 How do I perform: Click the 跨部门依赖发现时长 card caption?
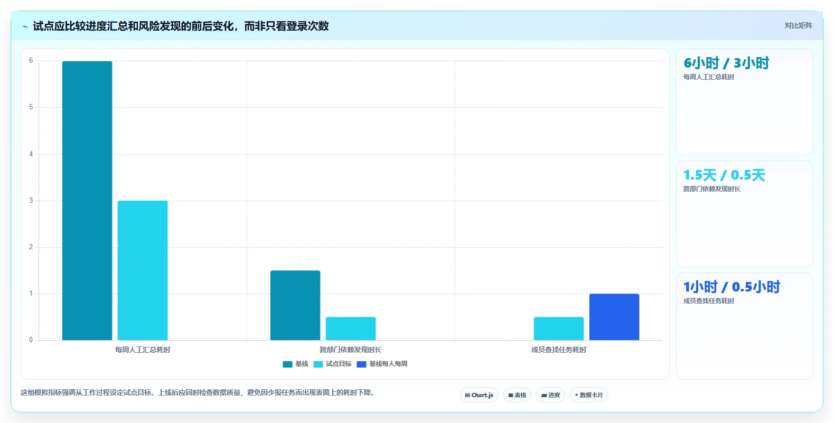point(712,189)
